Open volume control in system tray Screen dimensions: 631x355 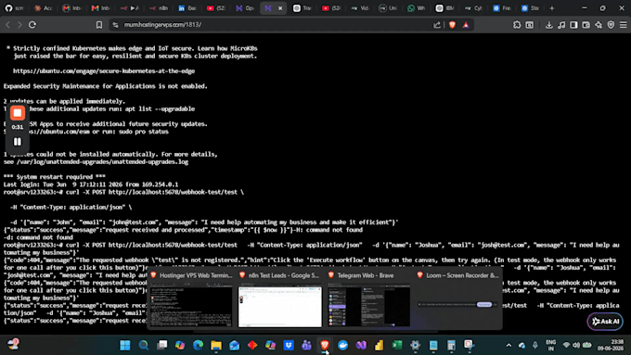[x=576, y=345]
